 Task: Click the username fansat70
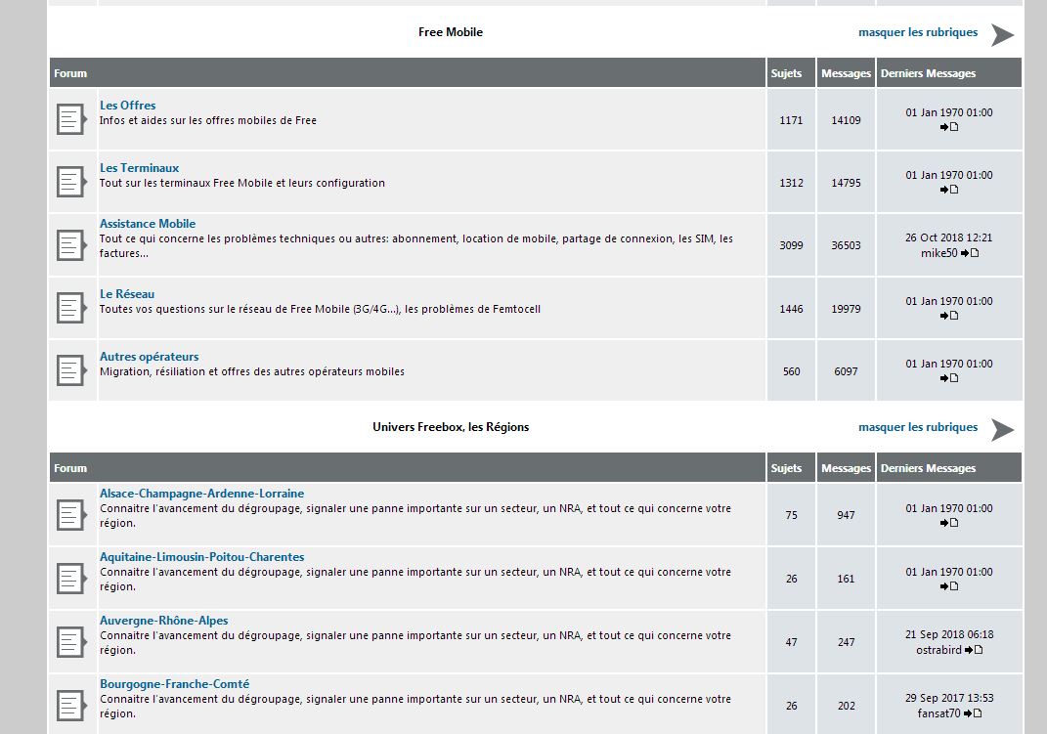tap(938, 713)
